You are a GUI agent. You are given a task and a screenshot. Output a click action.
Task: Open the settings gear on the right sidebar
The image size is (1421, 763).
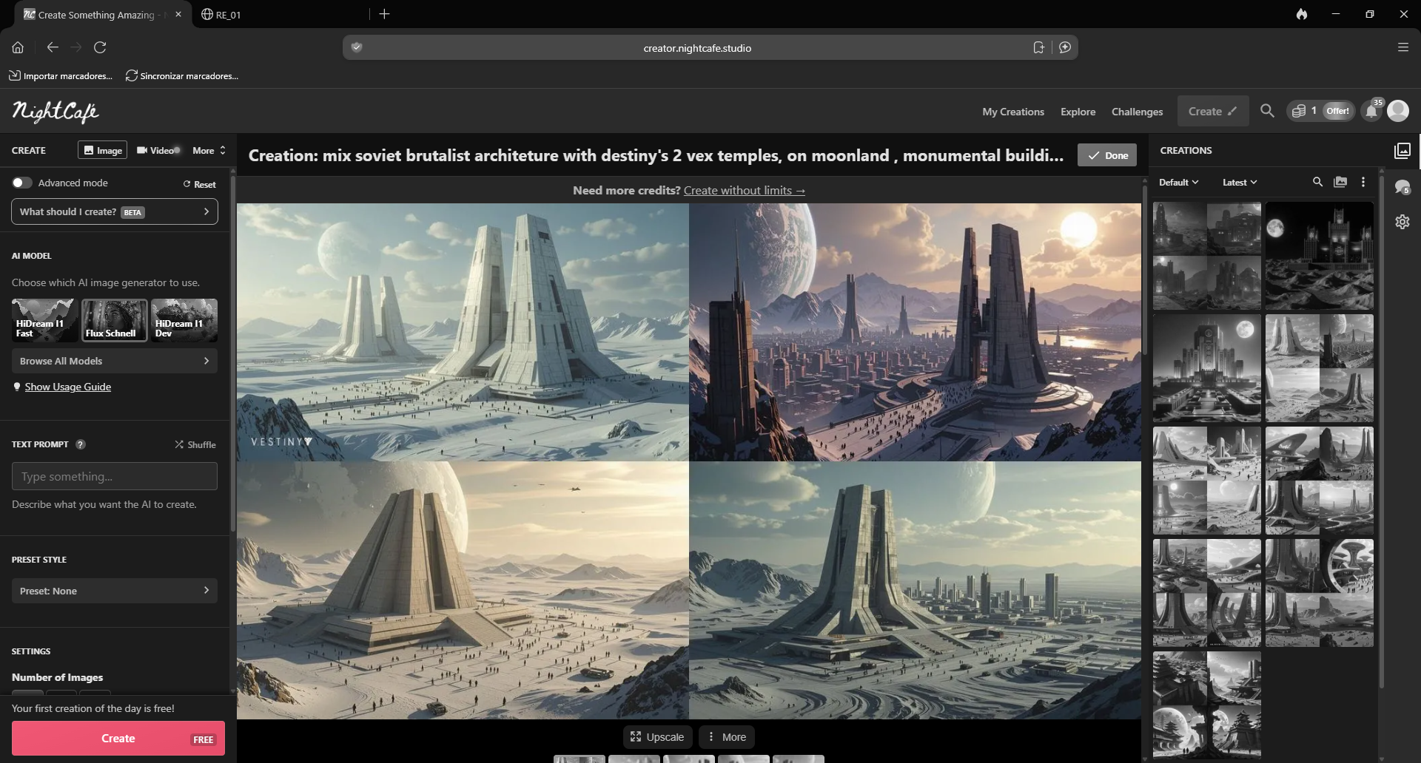[x=1403, y=221]
